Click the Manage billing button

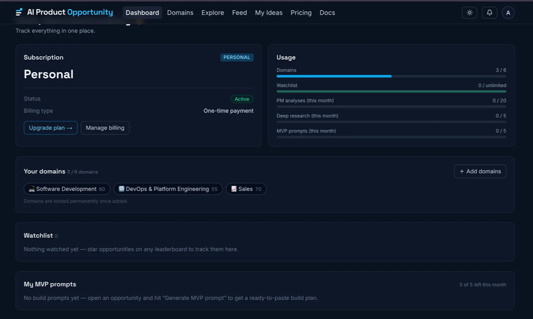(x=105, y=128)
